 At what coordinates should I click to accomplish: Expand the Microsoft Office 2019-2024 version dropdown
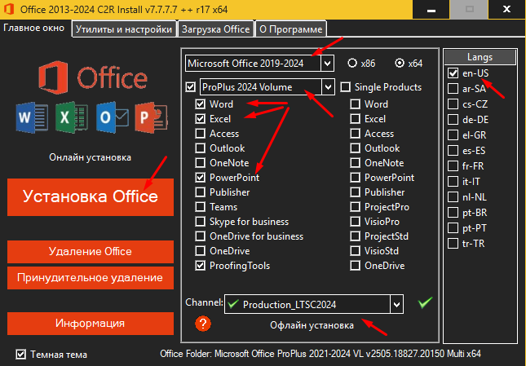point(327,63)
